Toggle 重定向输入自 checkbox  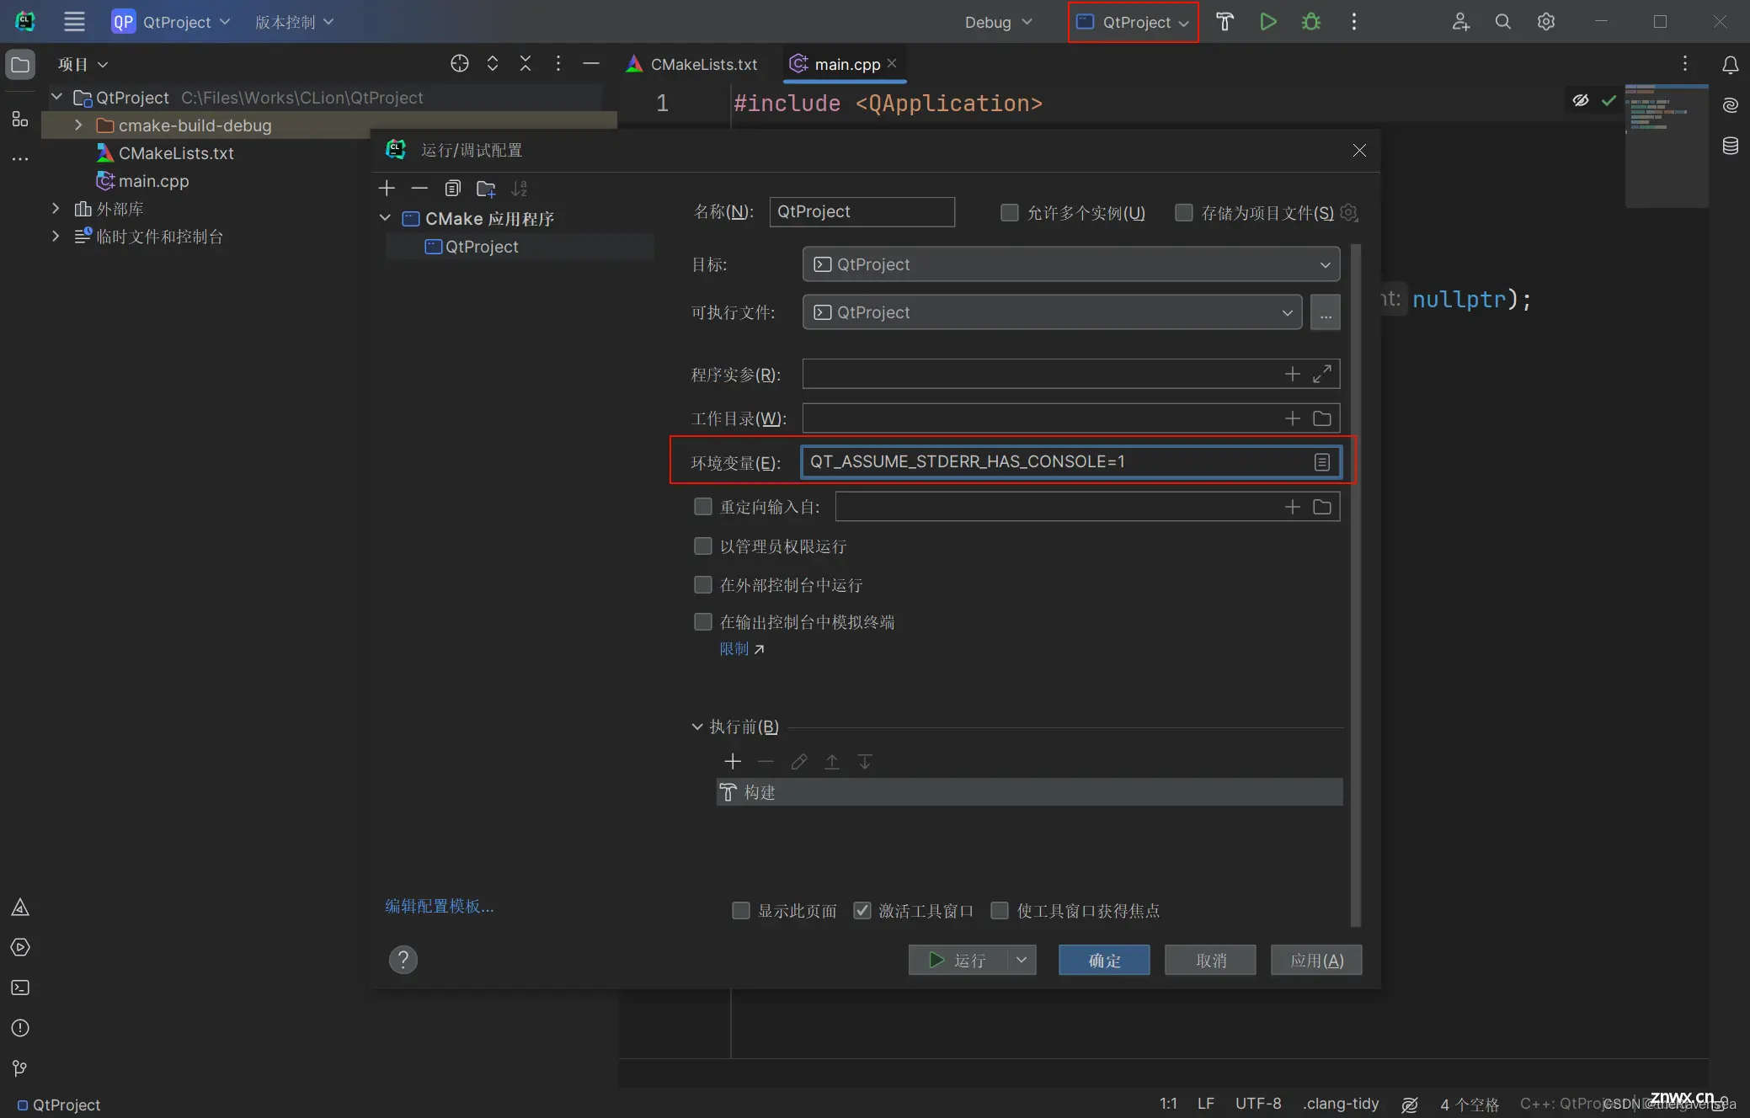[702, 506]
